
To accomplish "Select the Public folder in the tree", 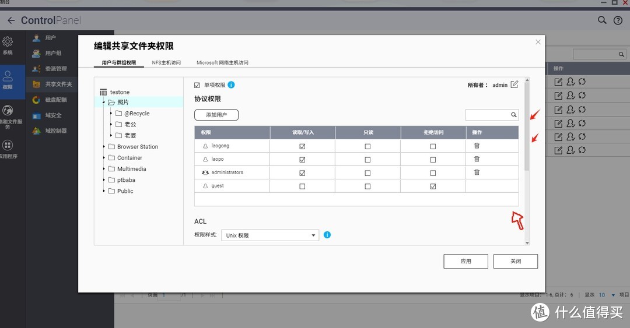I will click(125, 191).
